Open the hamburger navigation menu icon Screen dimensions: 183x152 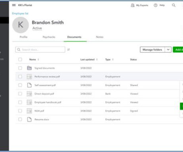(14, 5)
